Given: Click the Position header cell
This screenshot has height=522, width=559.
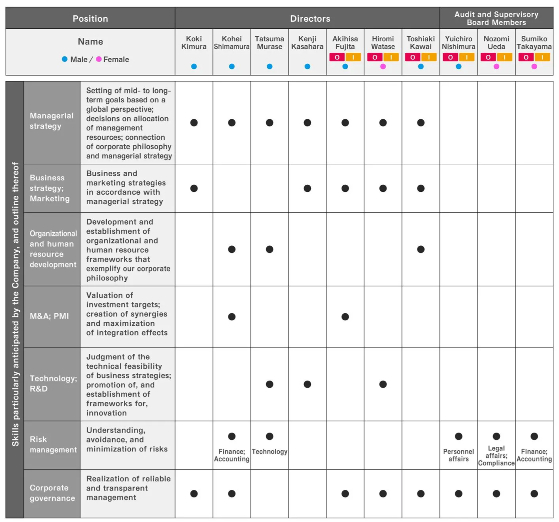Looking at the screenshot, I should 90,19.
